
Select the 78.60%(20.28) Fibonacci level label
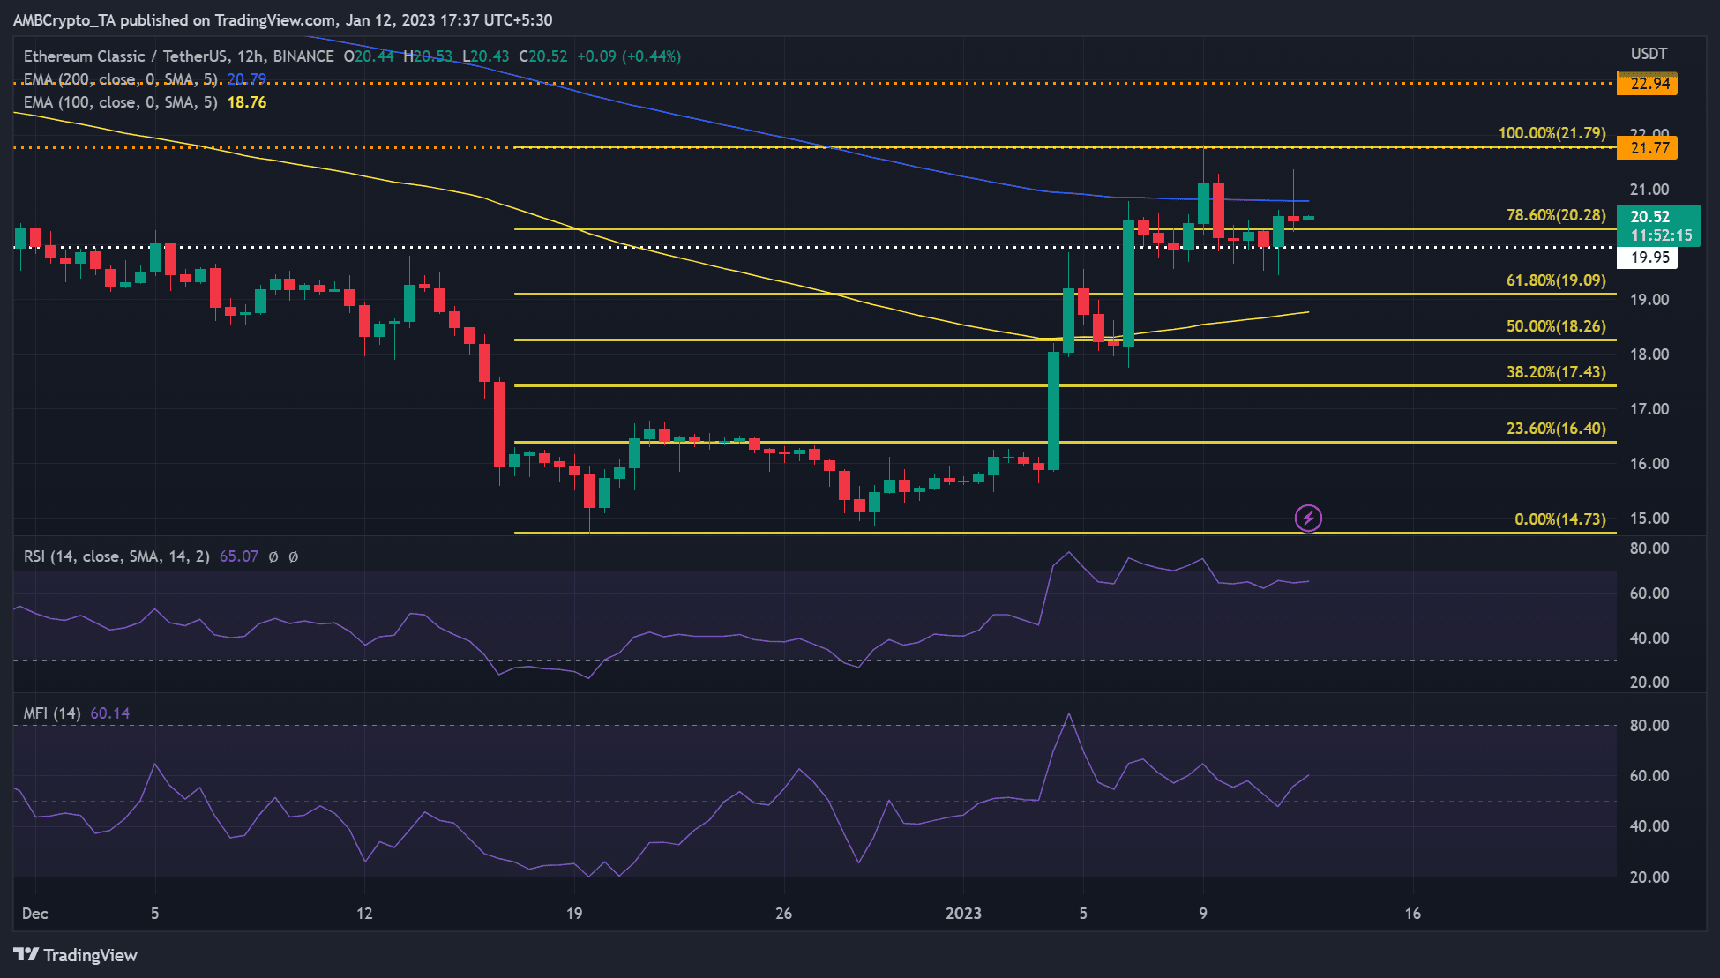[1557, 215]
